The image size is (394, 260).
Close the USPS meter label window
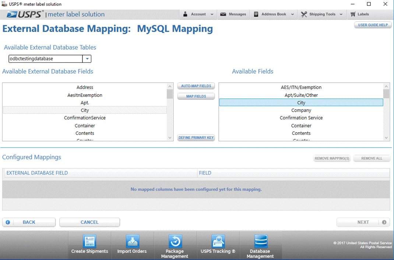click(385, 4)
